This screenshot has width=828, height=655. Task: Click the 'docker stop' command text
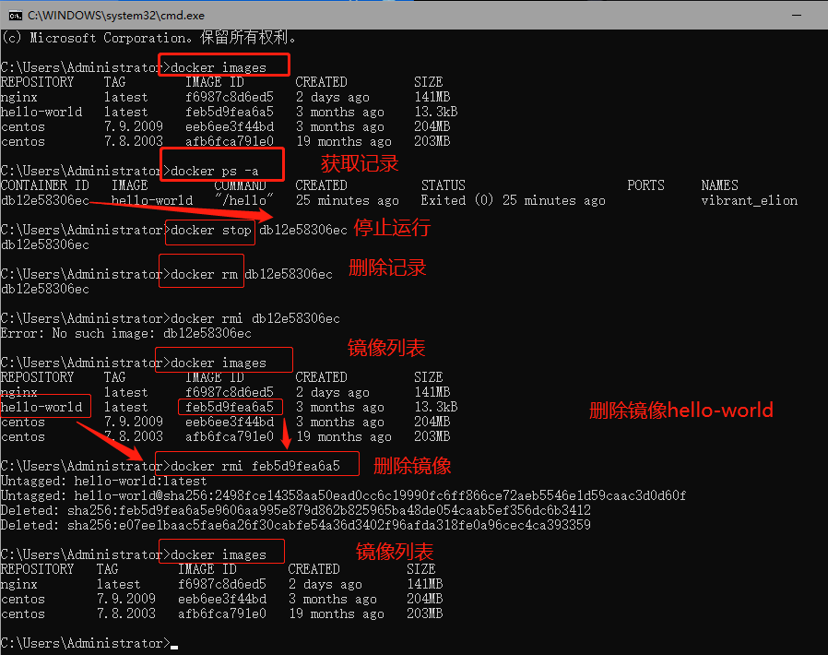coord(210,231)
